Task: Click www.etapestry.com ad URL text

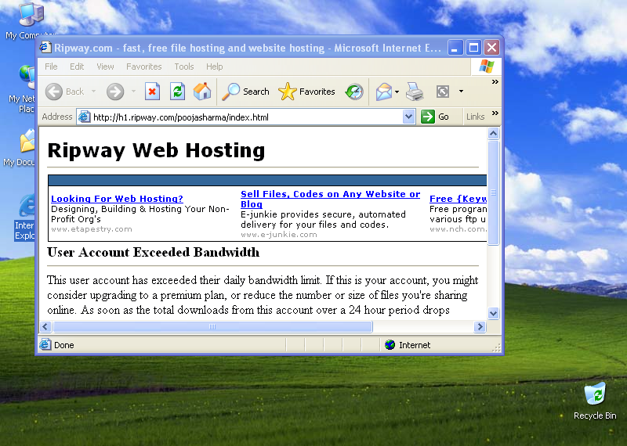Action: click(92, 229)
